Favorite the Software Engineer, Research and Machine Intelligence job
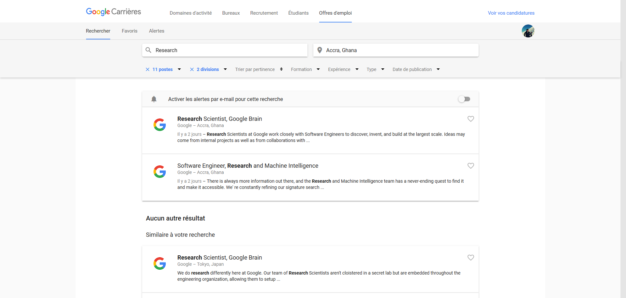Screen dimensions: 626x298 (x=470, y=166)
